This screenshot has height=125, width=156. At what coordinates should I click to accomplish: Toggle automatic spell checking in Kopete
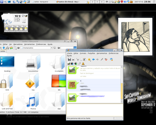coord(106,59)
